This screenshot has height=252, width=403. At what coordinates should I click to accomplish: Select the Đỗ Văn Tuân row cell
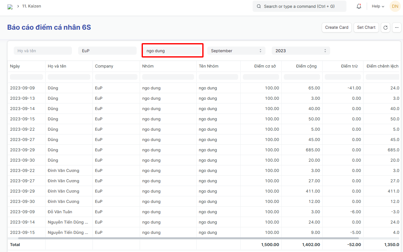point(60,212)
